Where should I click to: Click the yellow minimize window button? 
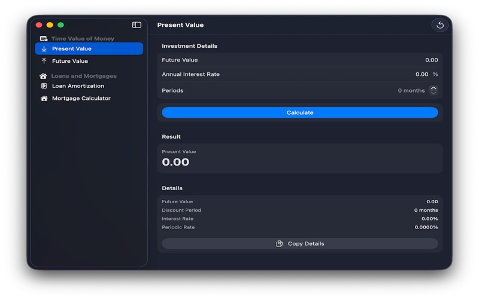point(50,25)
